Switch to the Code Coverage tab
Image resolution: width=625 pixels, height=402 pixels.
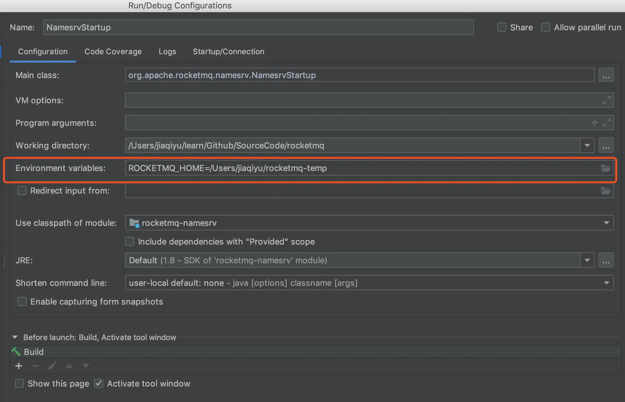(x=113, y=52)
